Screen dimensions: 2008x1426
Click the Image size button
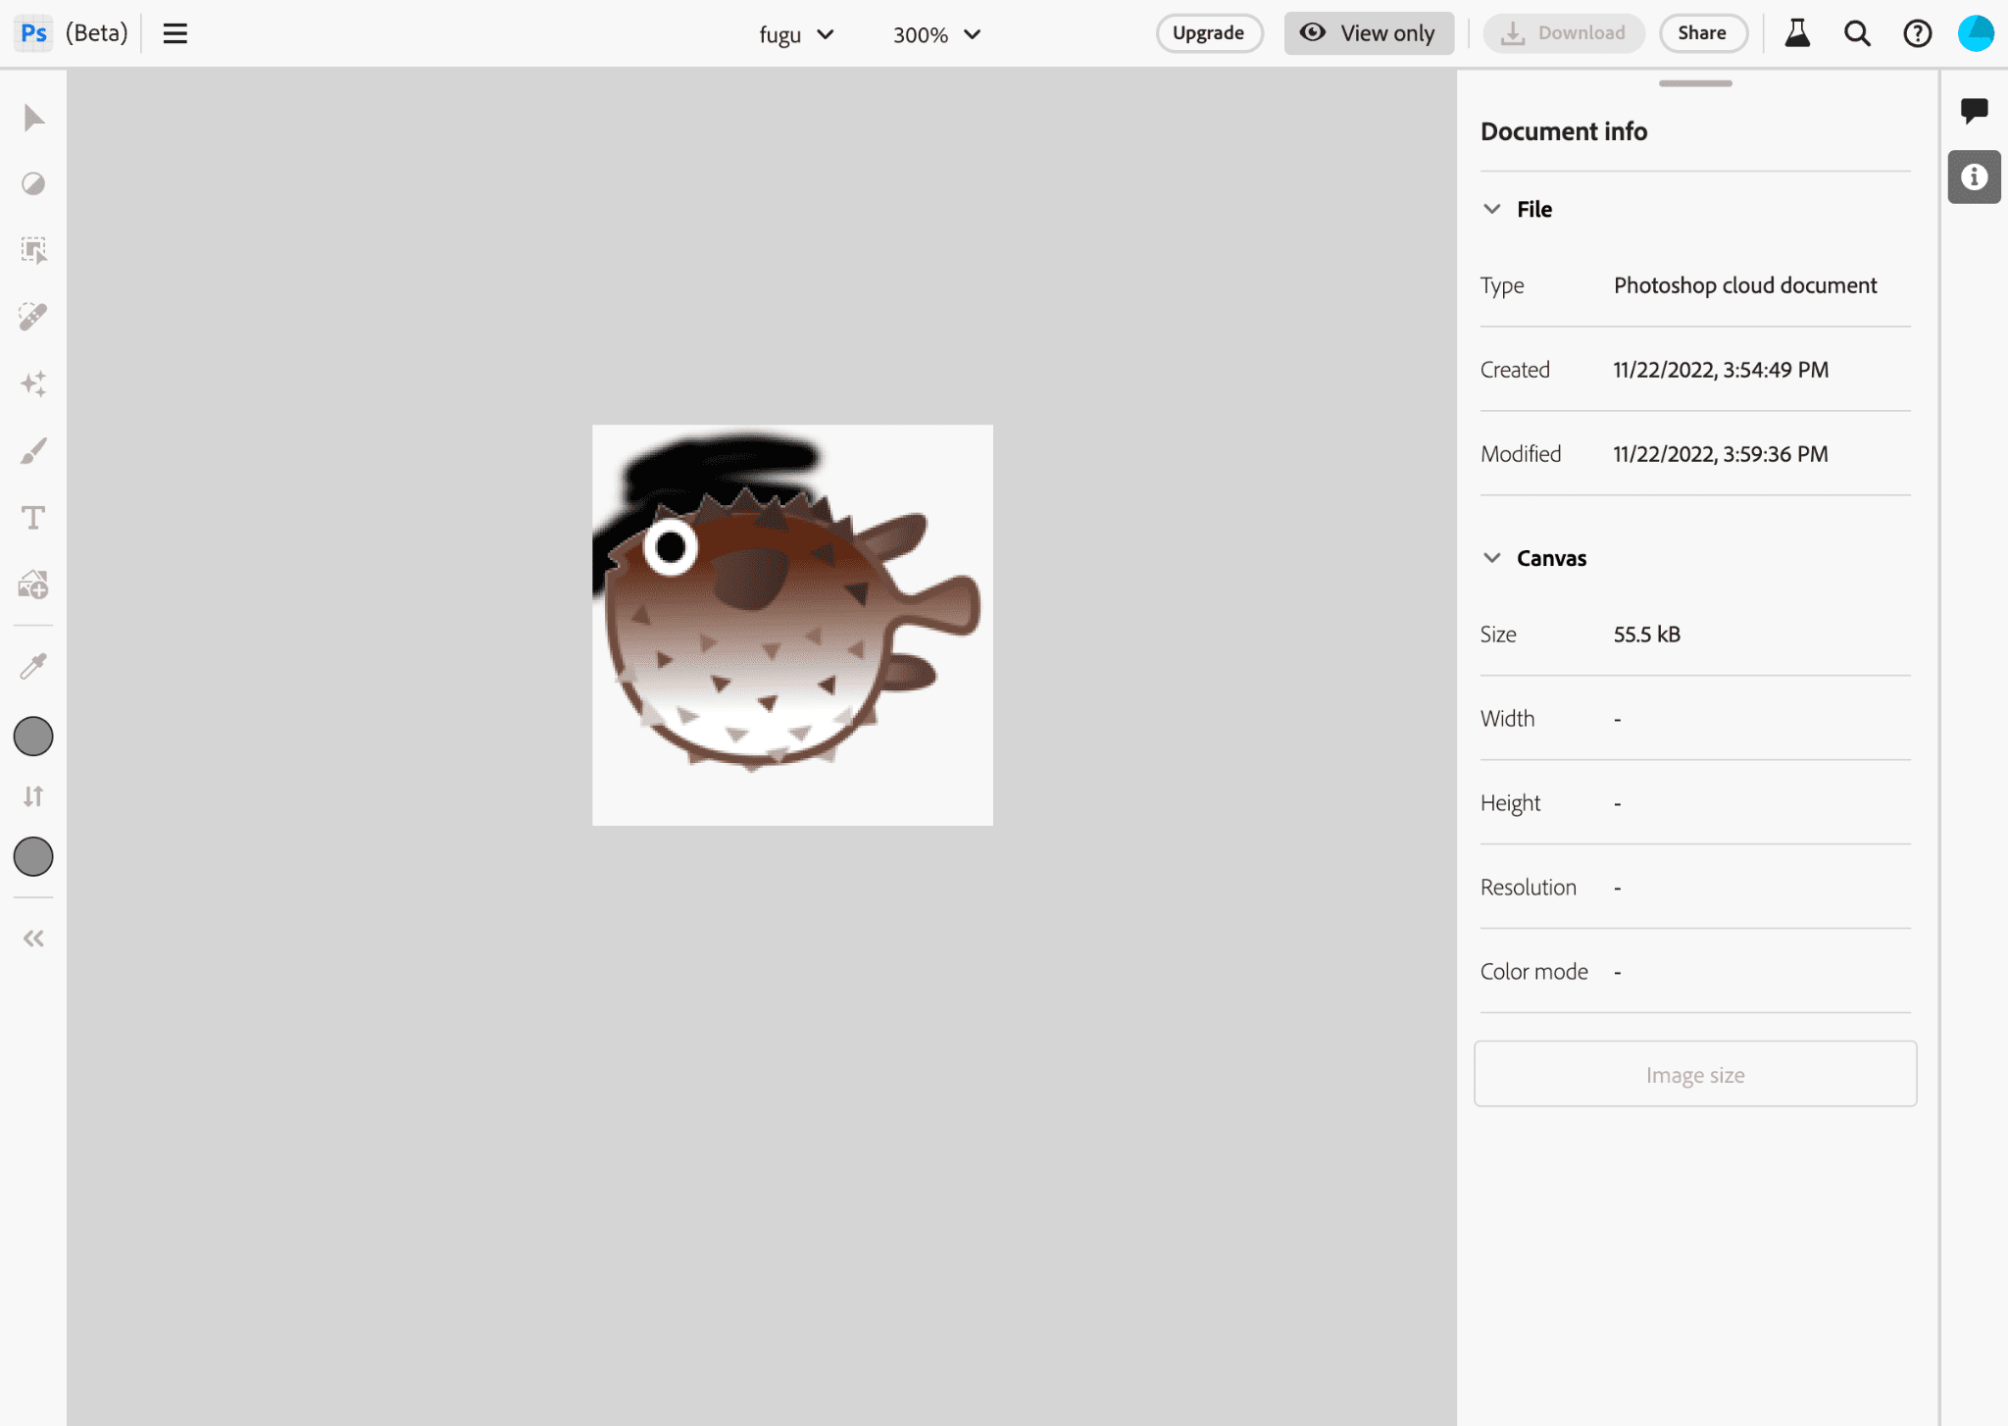point(1695,1074)
